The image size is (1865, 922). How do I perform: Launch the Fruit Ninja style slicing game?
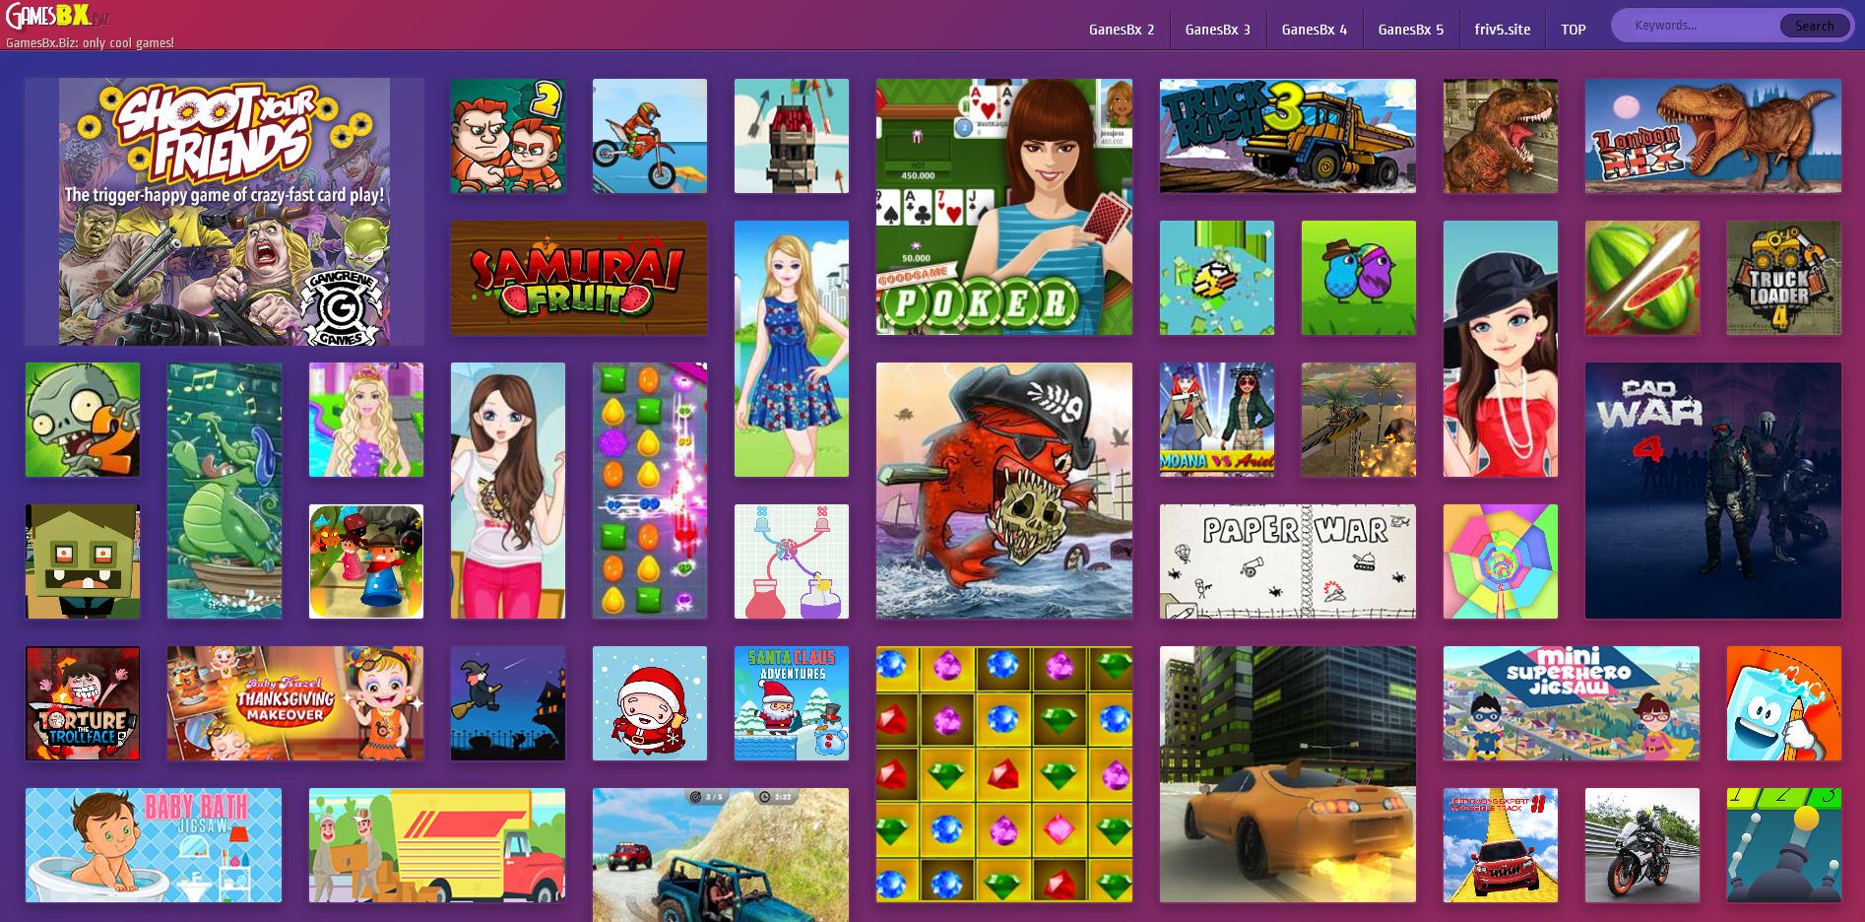click(1642, 278)
